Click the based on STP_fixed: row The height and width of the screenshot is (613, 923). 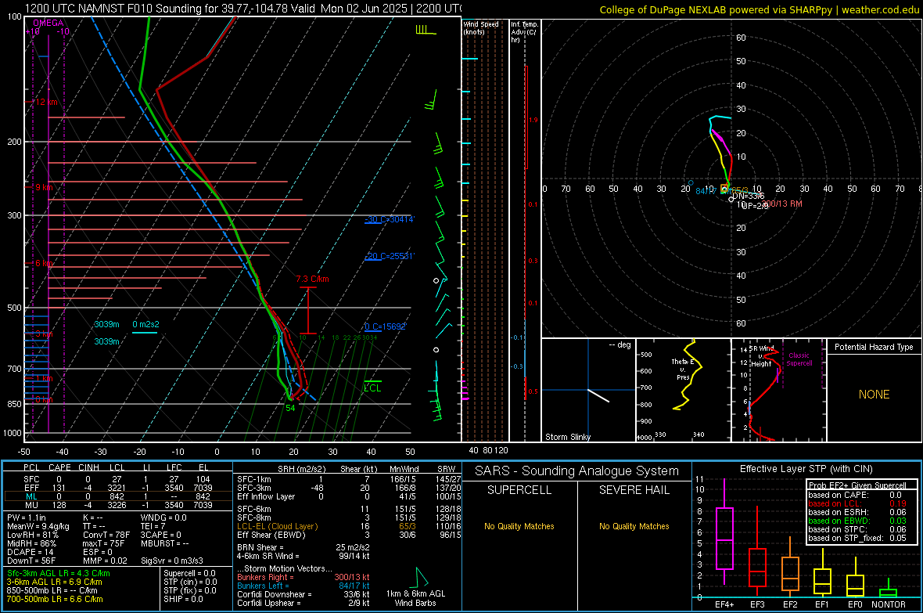[857, 538]
